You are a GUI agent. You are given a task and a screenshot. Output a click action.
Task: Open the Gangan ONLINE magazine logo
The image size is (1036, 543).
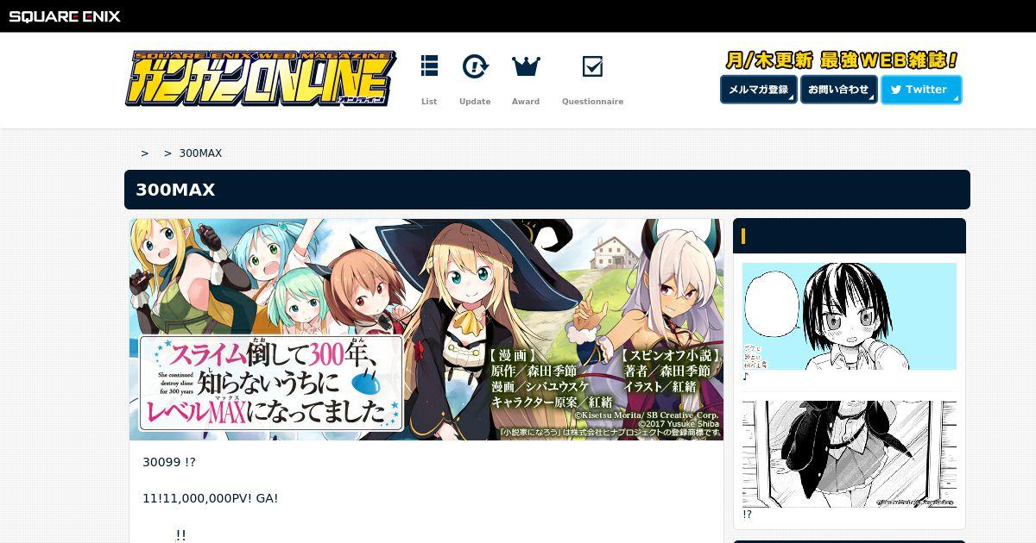pyautogui.click(x=261, y=78)
